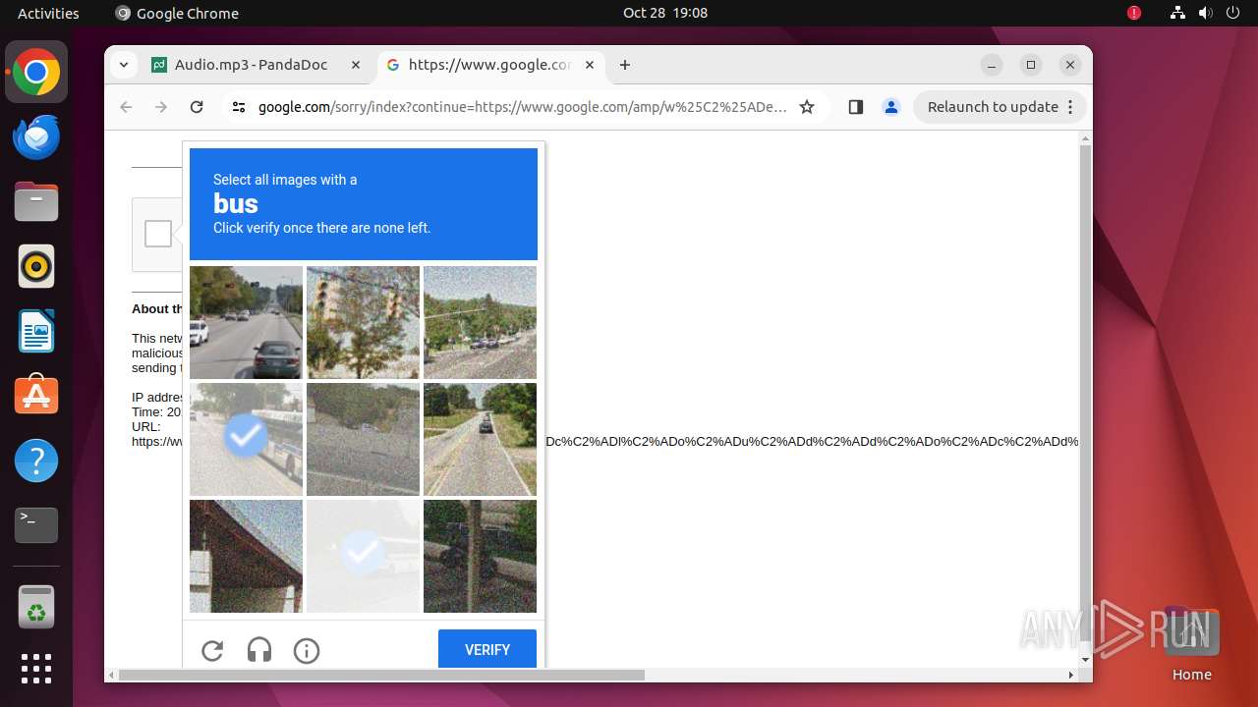View site information for google.com
Screen dimensions: 1258x707
point(239,107)
